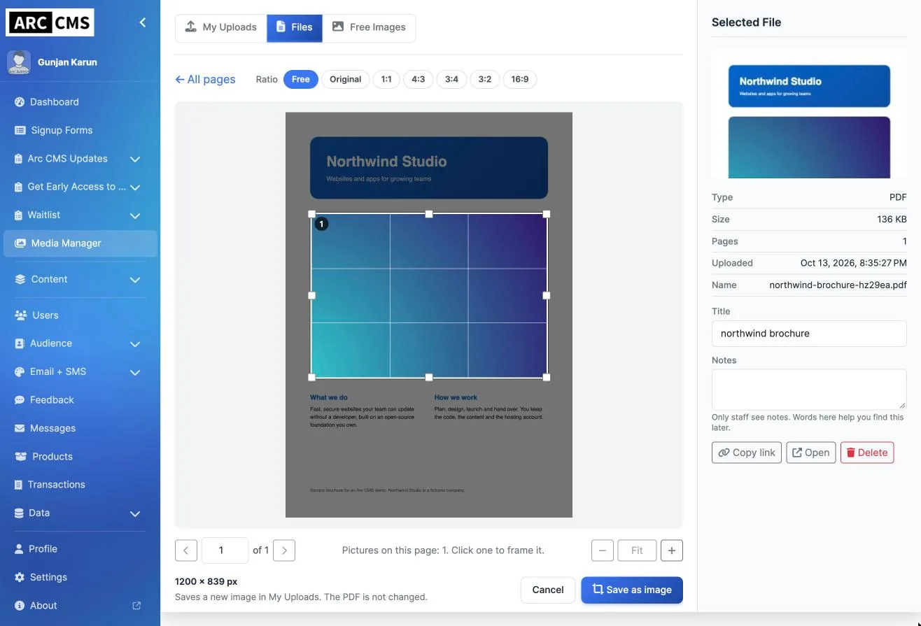Collapse the sidebar with the left chevron
Viewport: 921px width, 626px height.
[x=143, y=22]
